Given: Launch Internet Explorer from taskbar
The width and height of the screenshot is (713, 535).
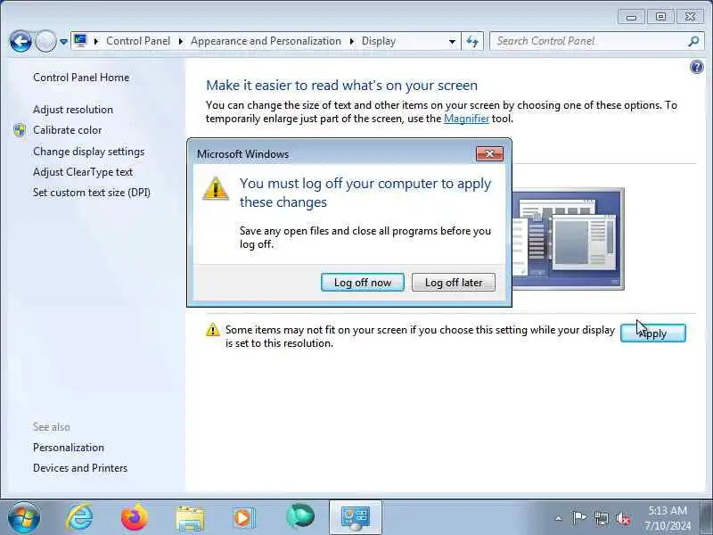Looking at the screenshot, I should pyautogui.click(x=80, y=517).
